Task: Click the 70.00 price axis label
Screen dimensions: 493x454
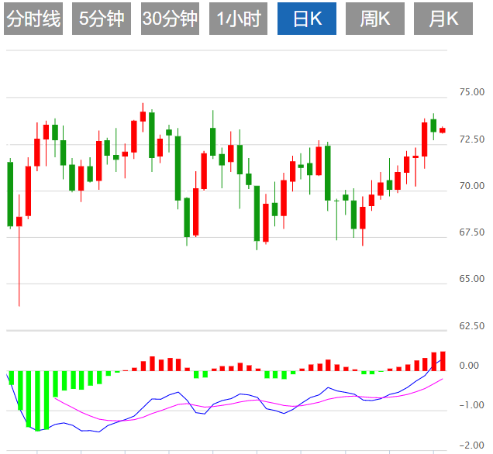Action: click(x=472, y=186)
